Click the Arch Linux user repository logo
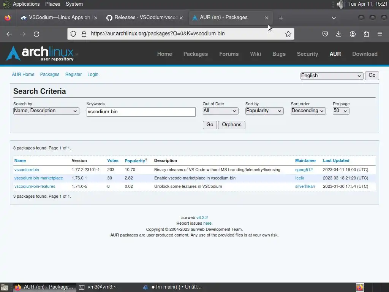The image size is (389, 292). [x=41, y=53]
